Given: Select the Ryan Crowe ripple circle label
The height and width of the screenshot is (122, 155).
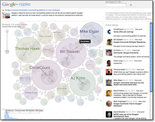Looking at the screenshot, I should (45, 36).
